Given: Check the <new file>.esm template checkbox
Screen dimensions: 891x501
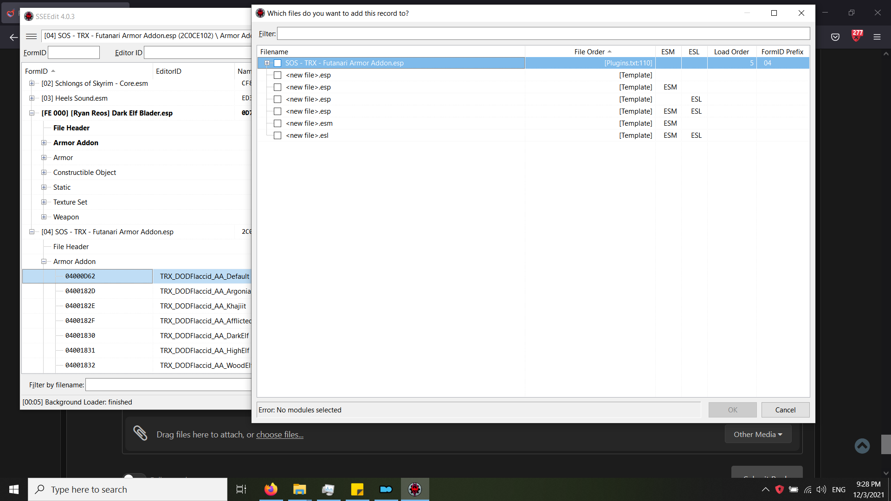Looking at the screenshot, I should pyautogui.click(x=278, y=123).
